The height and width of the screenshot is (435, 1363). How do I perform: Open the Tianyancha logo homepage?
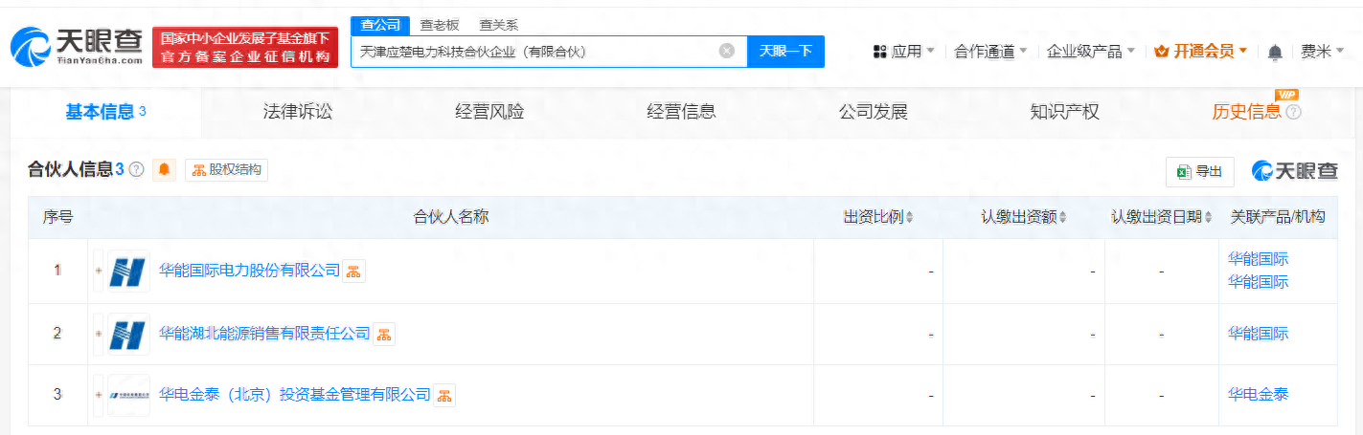click(77, 46)
